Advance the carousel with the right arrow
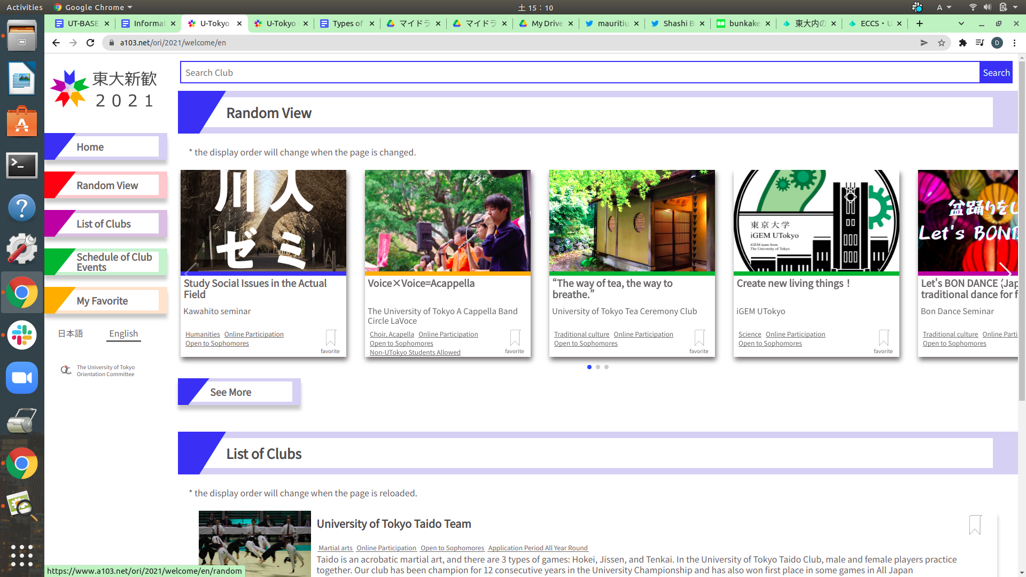The height and width of the screenshot is (577, 1026). coord(1005,270)
